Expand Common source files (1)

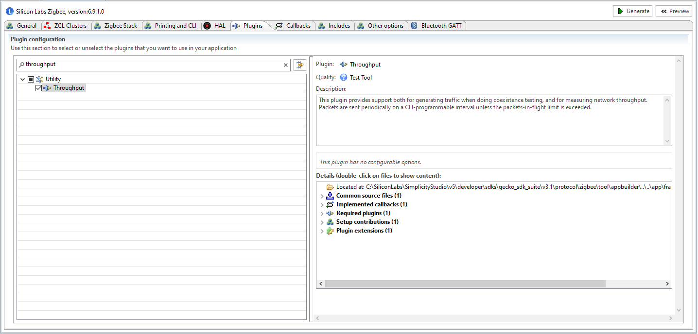322,196
